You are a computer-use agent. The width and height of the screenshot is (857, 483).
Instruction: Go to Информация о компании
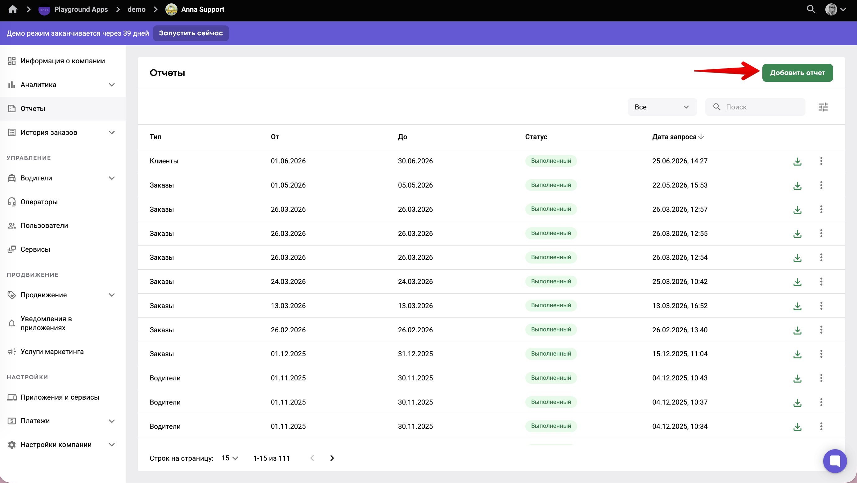point(63,61)
